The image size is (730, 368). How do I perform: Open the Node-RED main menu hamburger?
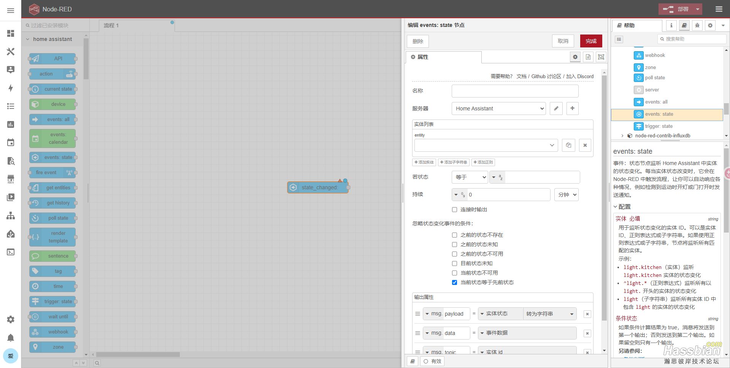pos(719,9)
